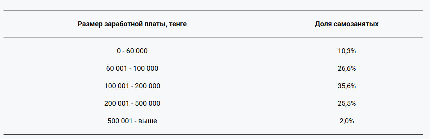Click the 26,6% share value
This screenshot has height=139, width=430.
(x=347, y=68)
